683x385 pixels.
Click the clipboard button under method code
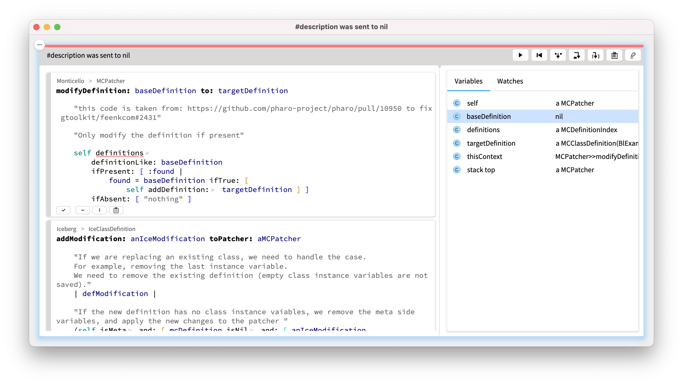116,210
